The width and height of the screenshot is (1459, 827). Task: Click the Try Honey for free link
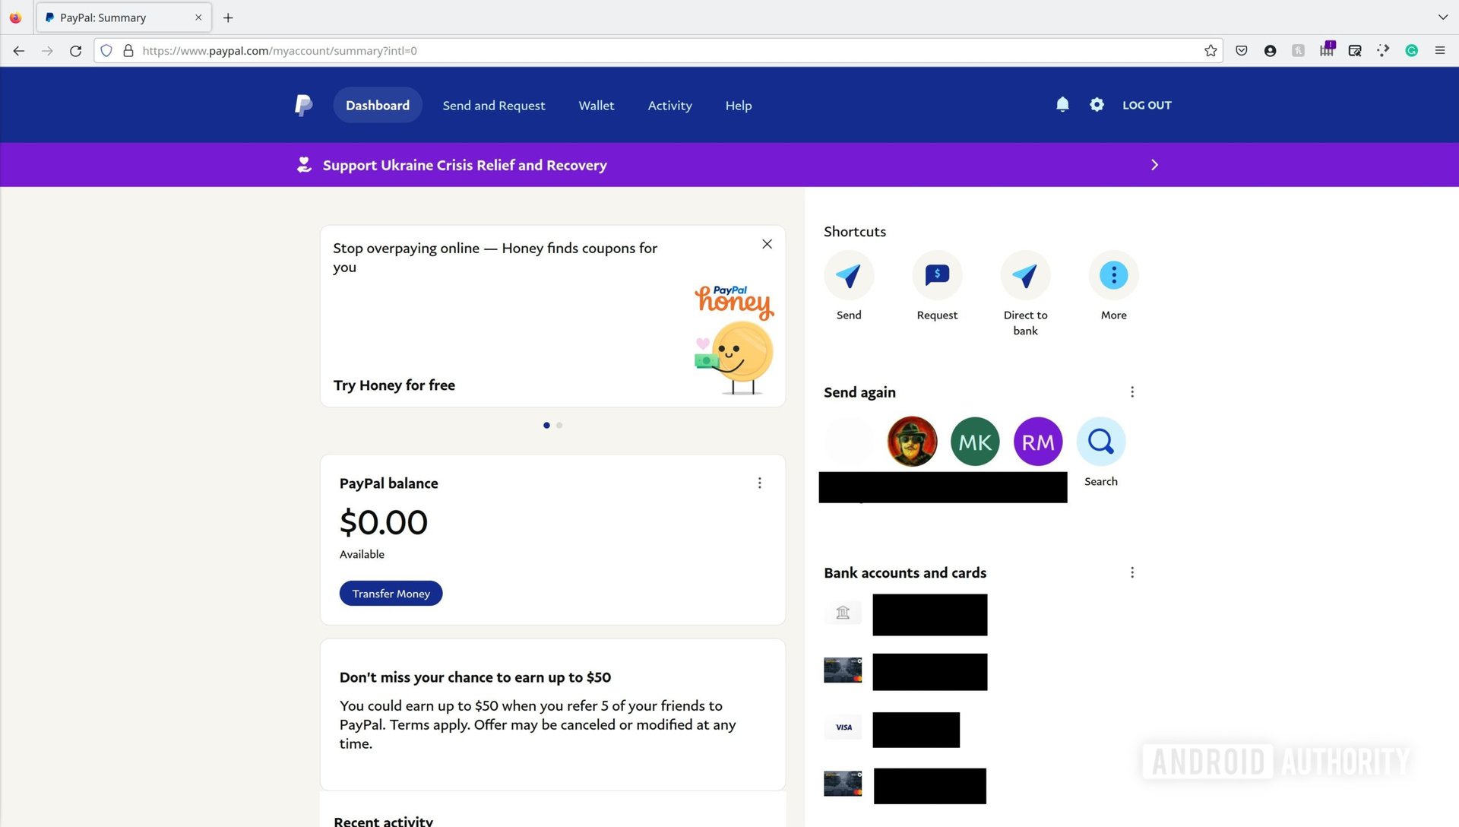[x=394, y=384]
